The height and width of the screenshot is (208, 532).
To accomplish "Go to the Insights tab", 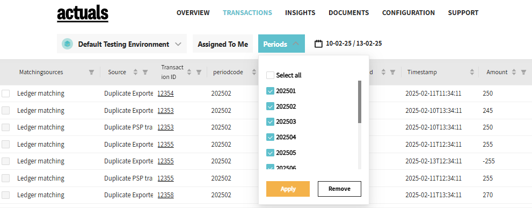I will coord(300,13).
